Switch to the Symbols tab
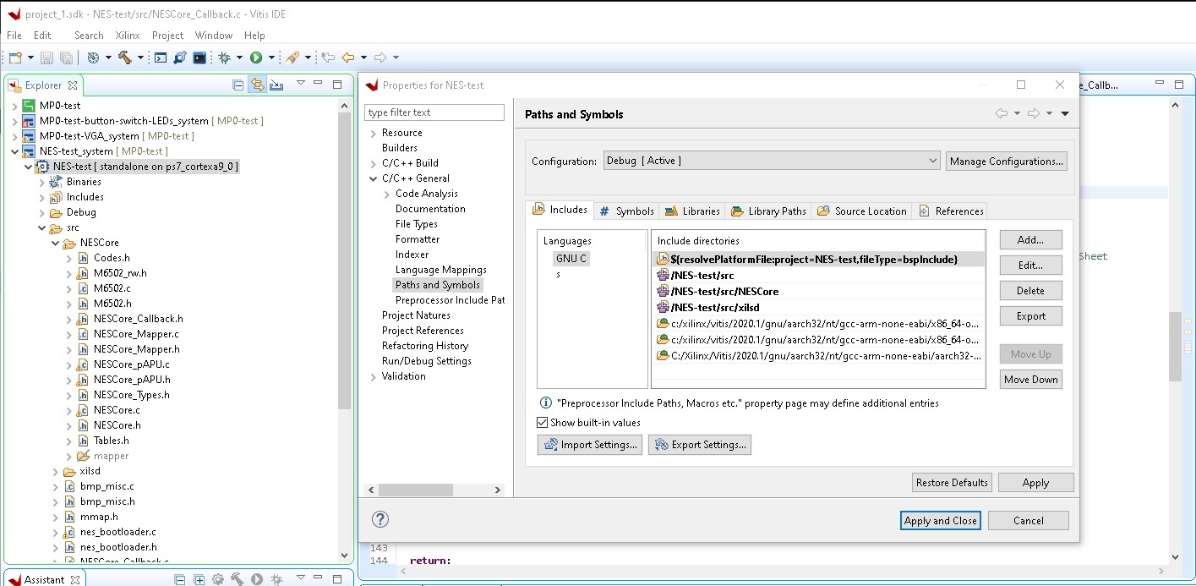1196x586 pixels. (626, 211)
